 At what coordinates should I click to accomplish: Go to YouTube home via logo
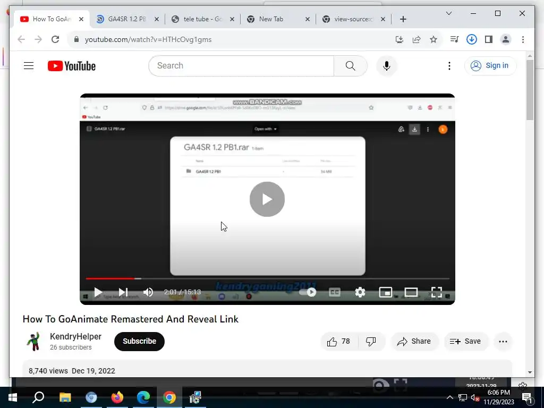pyautogui.click(x=72, y=66)
